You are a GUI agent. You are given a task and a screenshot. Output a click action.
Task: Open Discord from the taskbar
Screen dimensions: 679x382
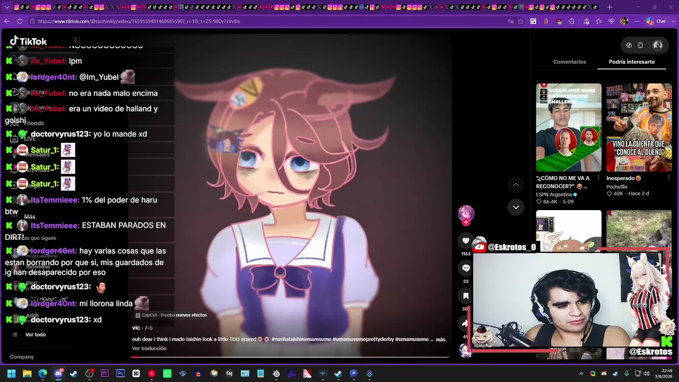point(58,374)
